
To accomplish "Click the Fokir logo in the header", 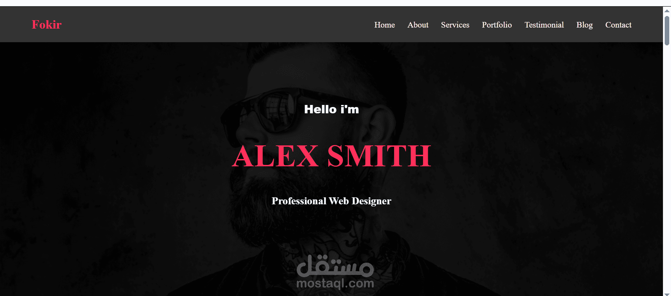I will click(x=46, y=24).
